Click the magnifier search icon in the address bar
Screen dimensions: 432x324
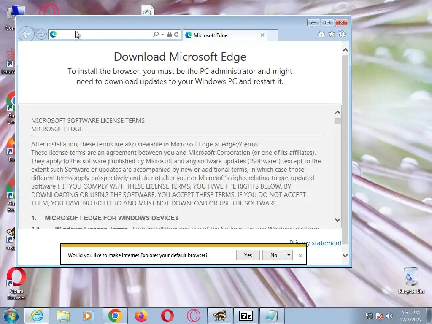tap(156, 35)
